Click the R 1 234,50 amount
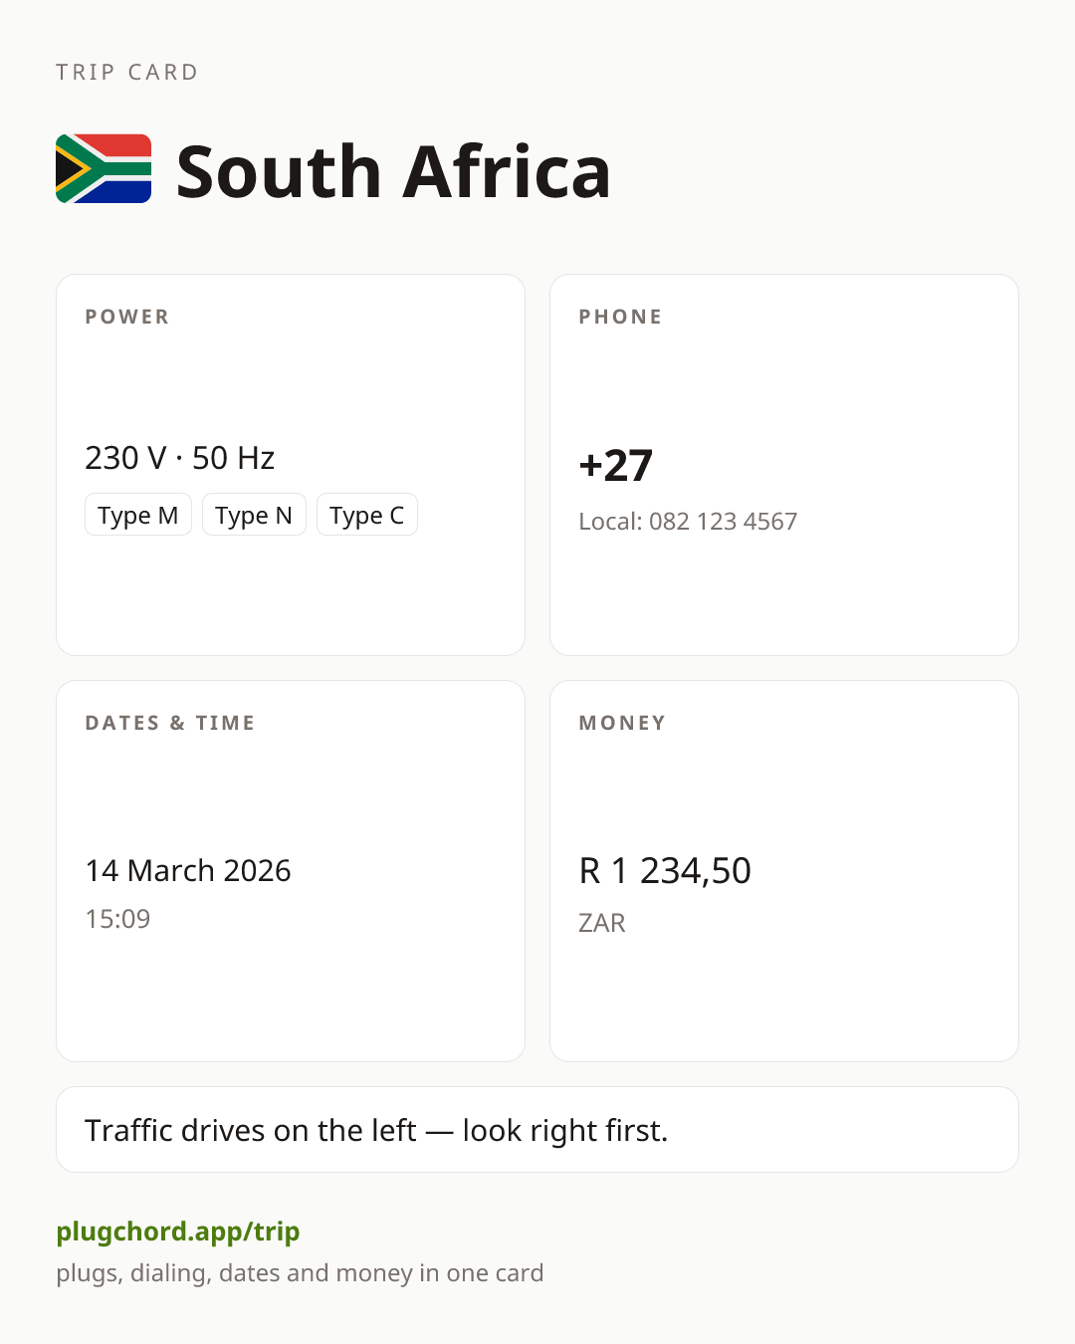 pos(665,870)
